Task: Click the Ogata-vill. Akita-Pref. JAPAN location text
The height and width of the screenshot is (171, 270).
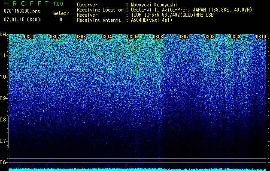Action: click(191, 10)
